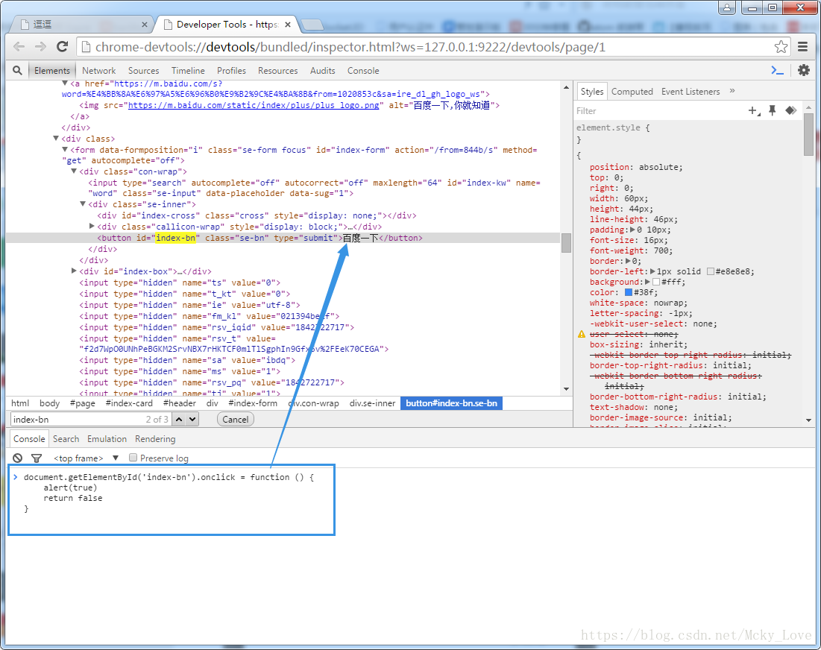Image resolution: width=821 pixels, height=650 pixels.
Task: Click the index-bn search input field
Action: click(x=92, y=419)
